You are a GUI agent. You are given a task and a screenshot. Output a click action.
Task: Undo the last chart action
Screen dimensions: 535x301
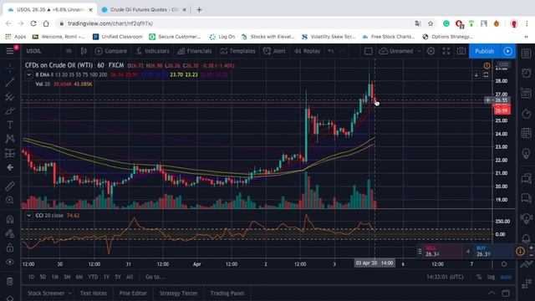[x=331, y=51]
